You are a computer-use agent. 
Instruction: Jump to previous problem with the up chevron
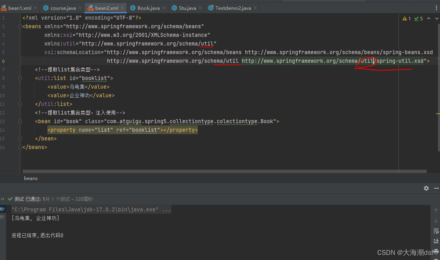pyautogui.click(x=429, y=18)
